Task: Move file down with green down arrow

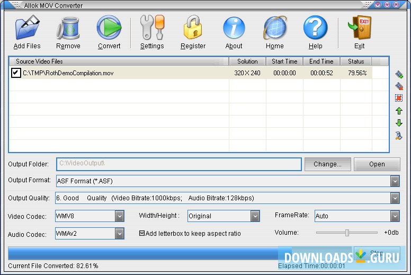Action: 399,123
